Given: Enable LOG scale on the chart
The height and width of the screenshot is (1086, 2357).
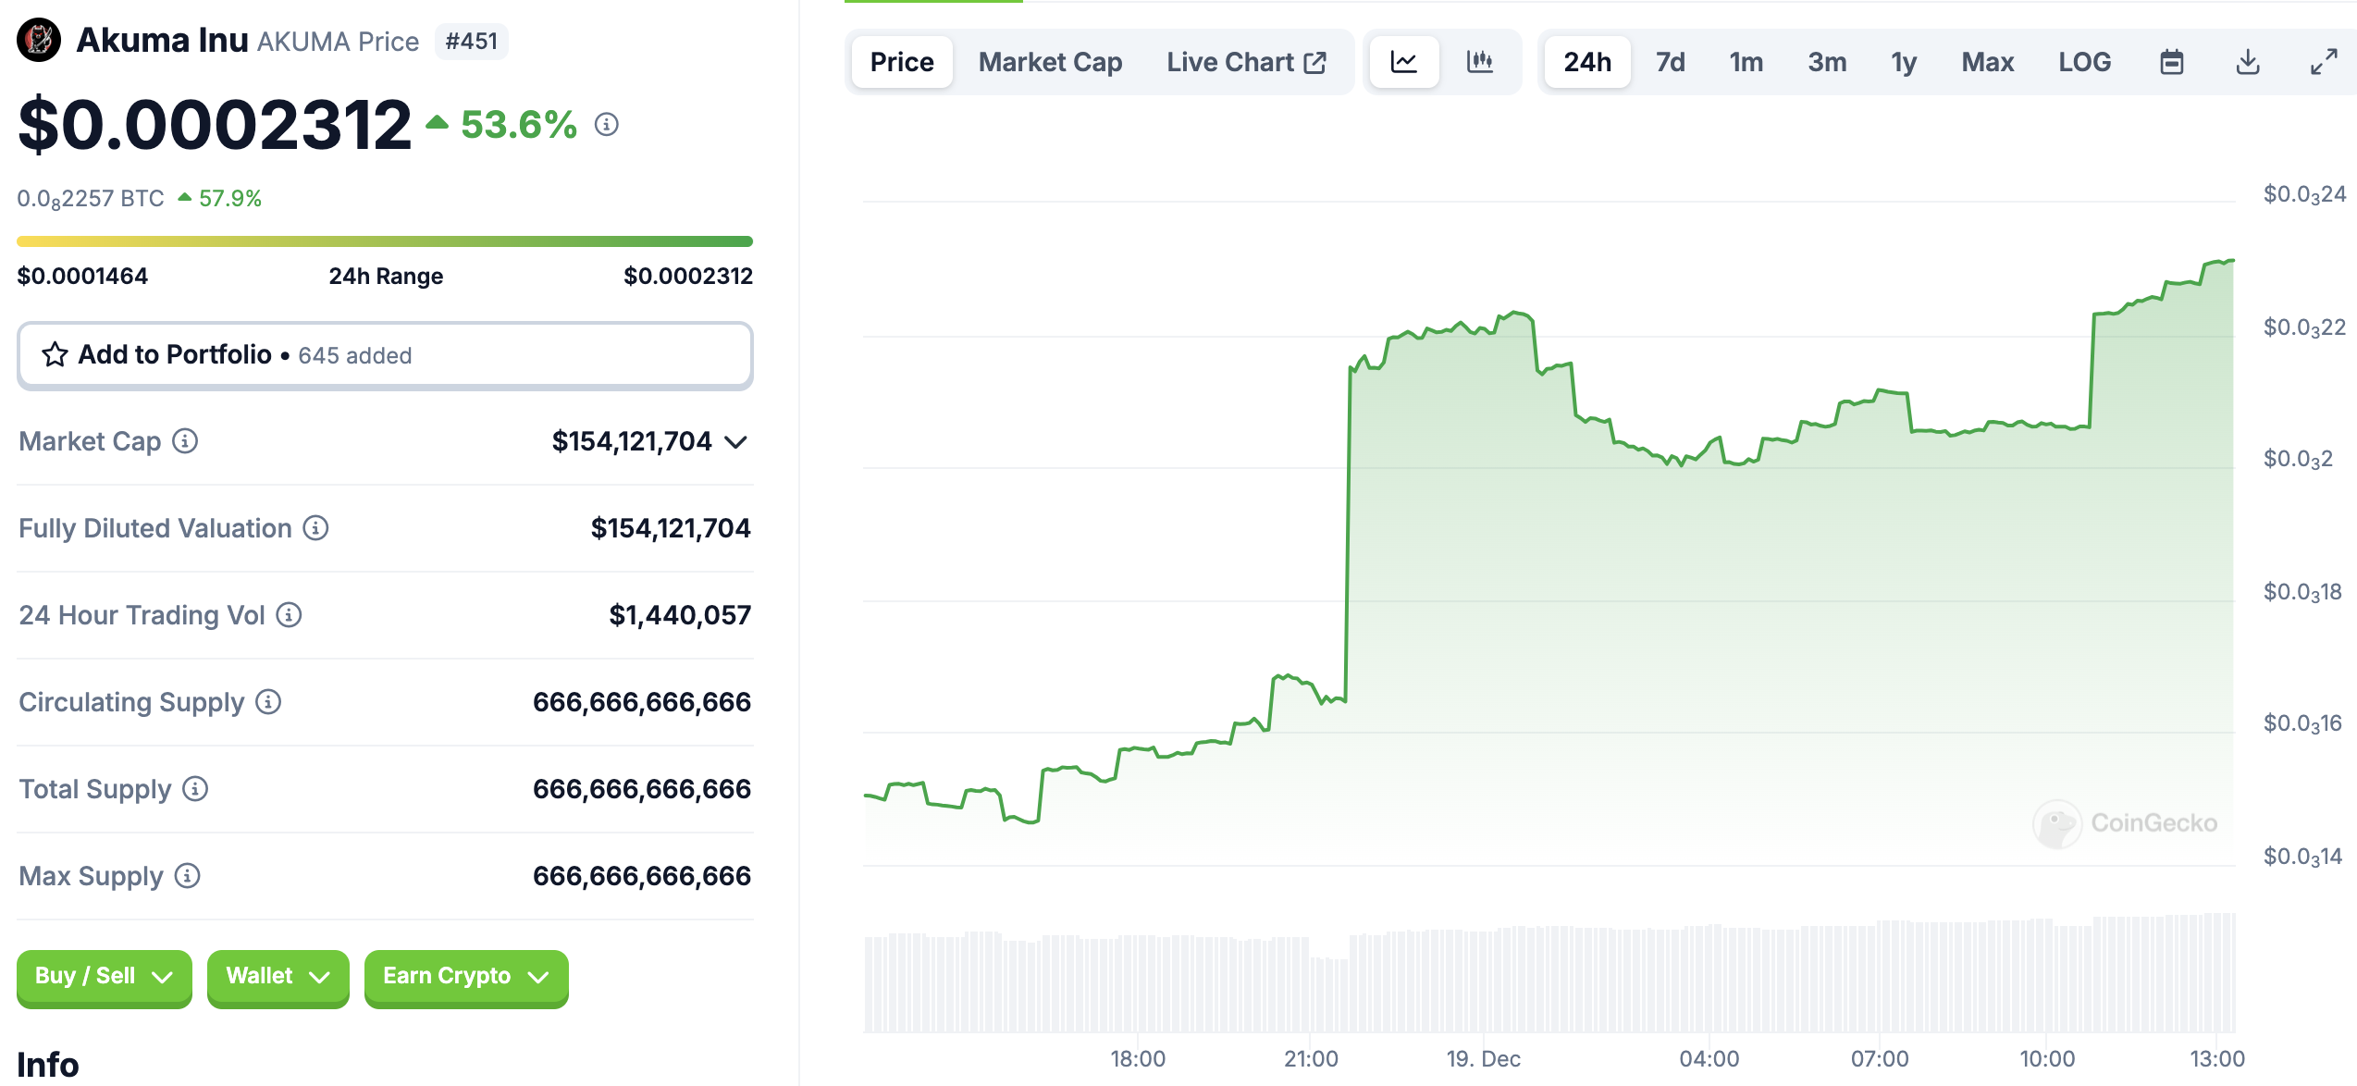Looking at the screenshot, I should (2084, 61).
